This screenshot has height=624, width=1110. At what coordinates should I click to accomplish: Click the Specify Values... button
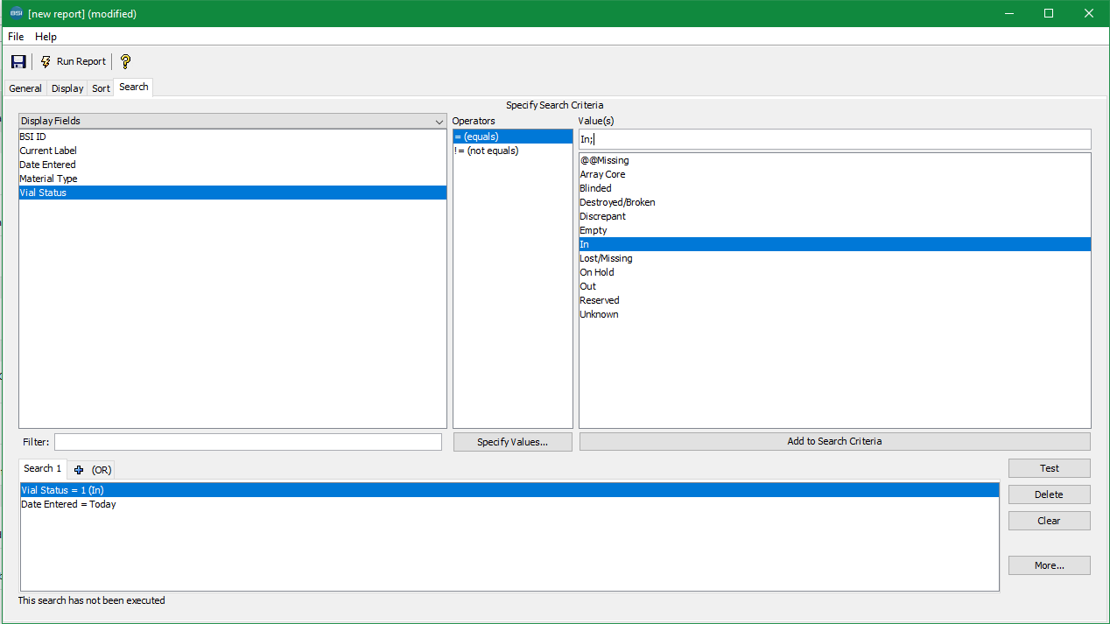click(x=512, y=442)
